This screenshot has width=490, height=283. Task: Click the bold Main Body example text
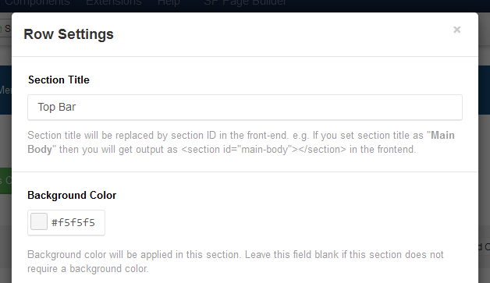(x=241, y=142)
